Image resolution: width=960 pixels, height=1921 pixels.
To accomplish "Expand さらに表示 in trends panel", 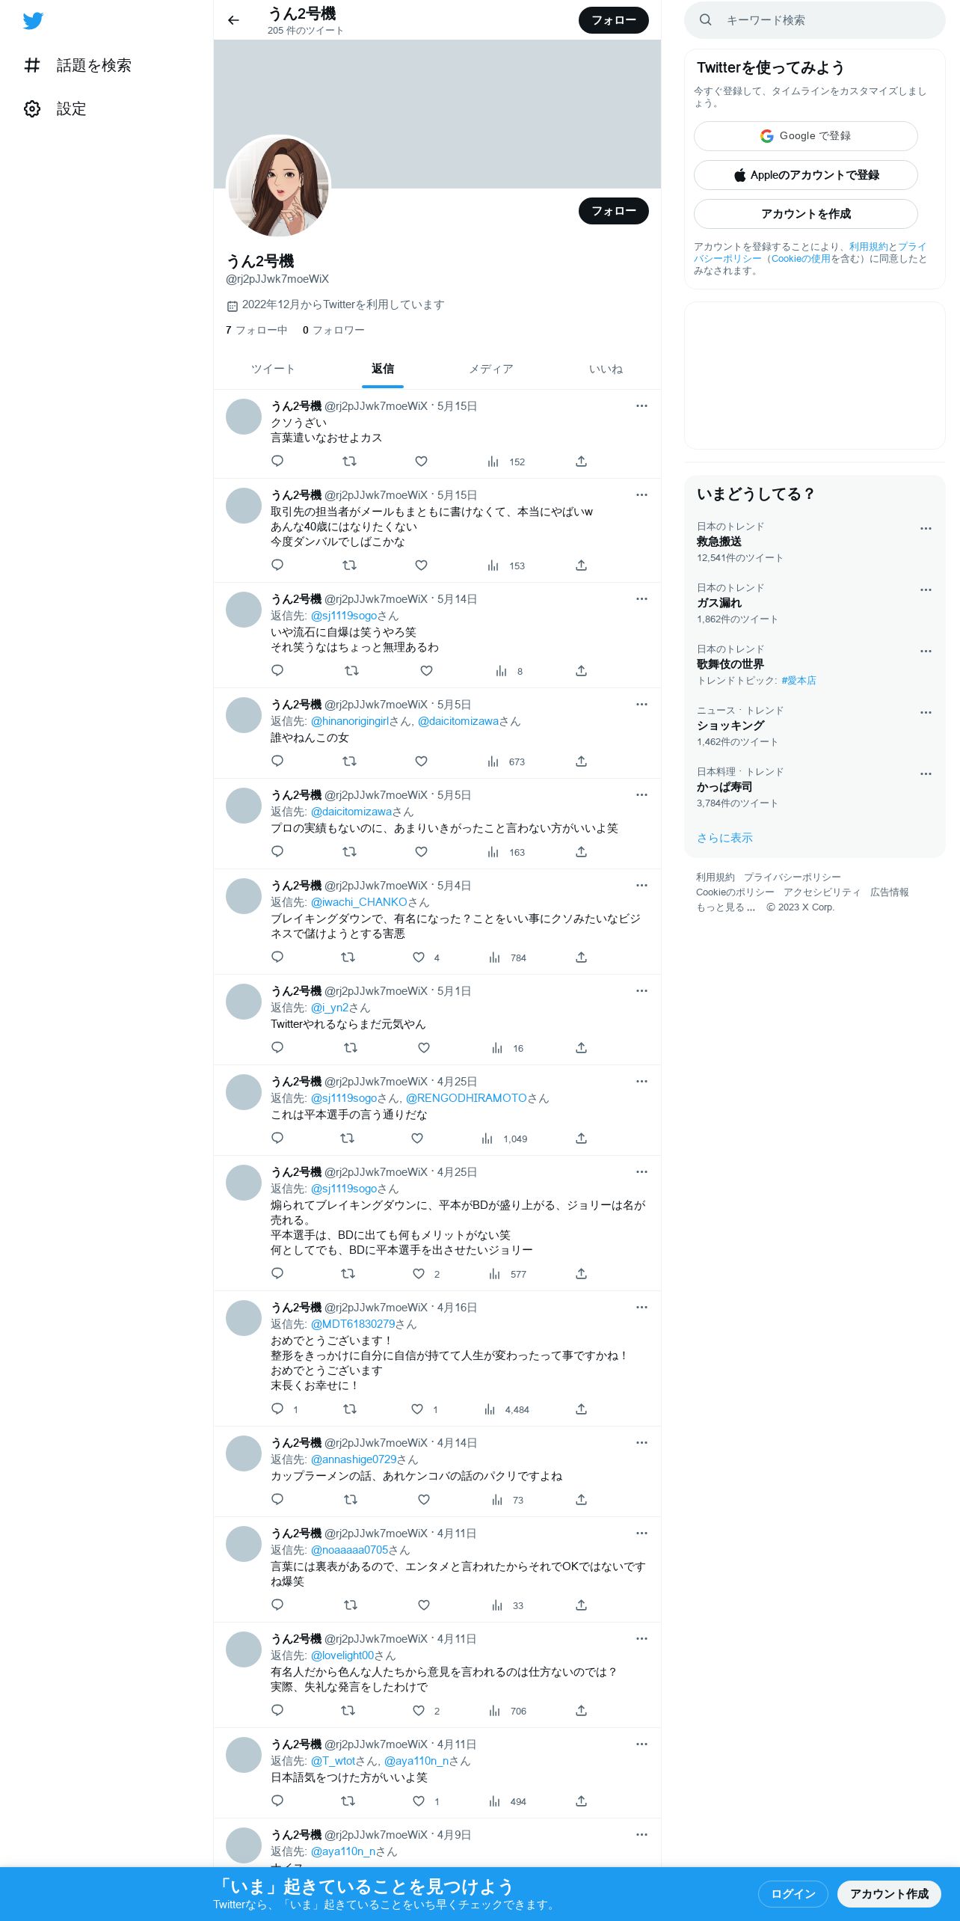I will [x=724, y=838].
